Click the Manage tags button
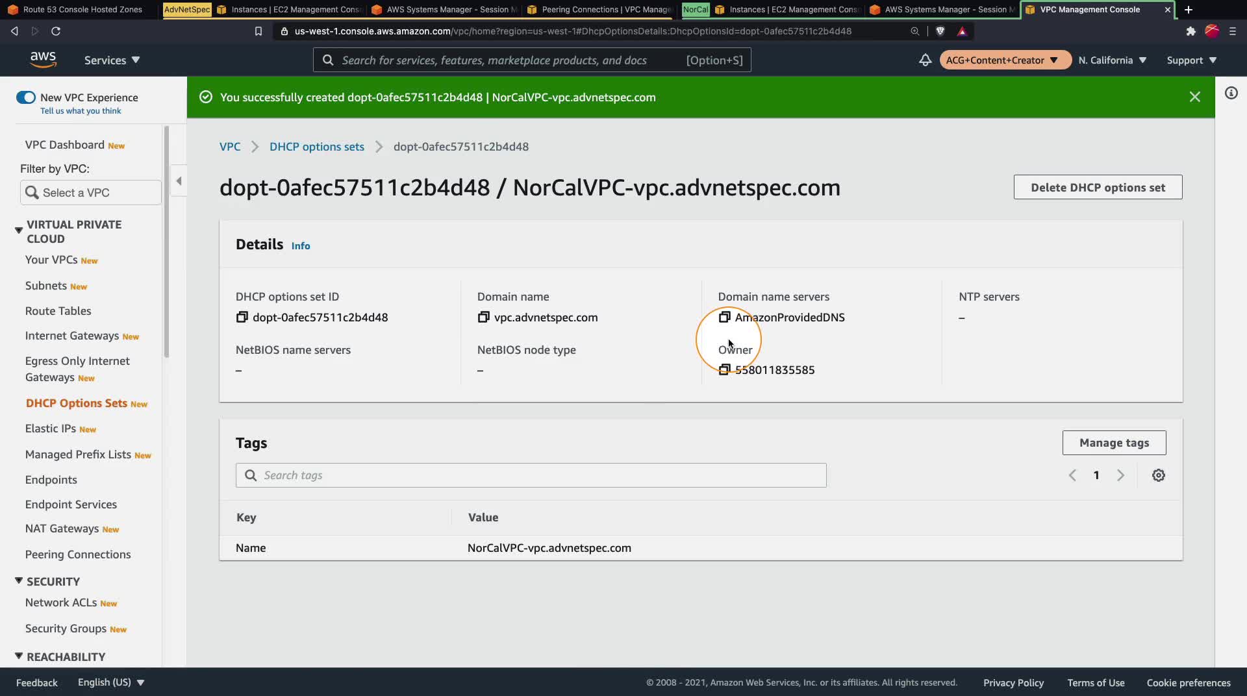This screenshot has width=1247, height=696. pos(1114,443)
